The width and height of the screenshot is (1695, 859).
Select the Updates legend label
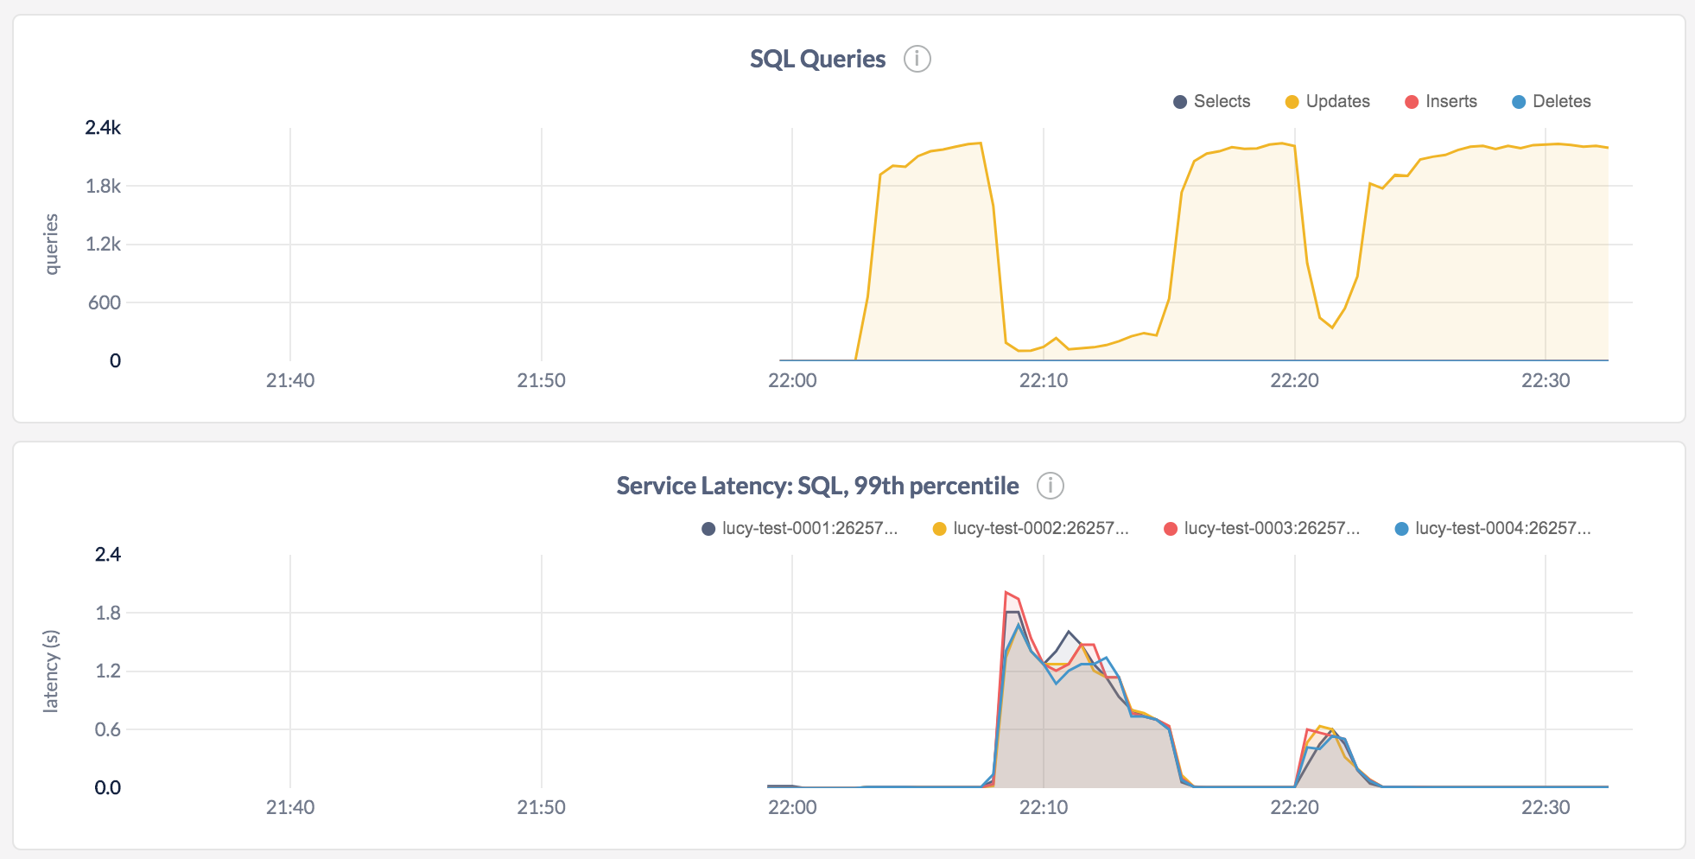pyautogui.click(x=1337, y=101)
